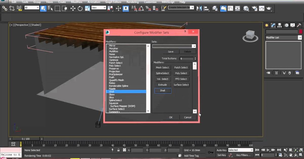Open the Curve Editor icon on toolbar
This screenshot has width=304, height=159.
tap(231, 8)
